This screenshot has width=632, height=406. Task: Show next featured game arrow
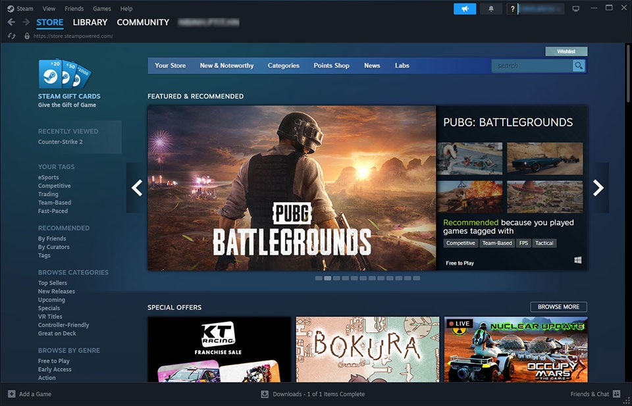coord(598,188)
